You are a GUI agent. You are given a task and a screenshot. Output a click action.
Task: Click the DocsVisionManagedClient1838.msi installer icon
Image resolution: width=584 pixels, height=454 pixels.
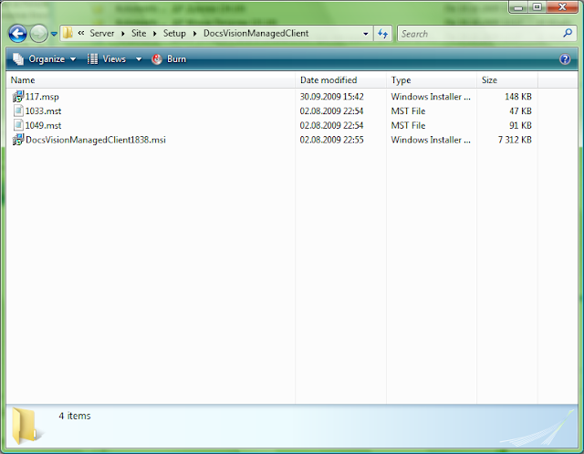[18, 140]
